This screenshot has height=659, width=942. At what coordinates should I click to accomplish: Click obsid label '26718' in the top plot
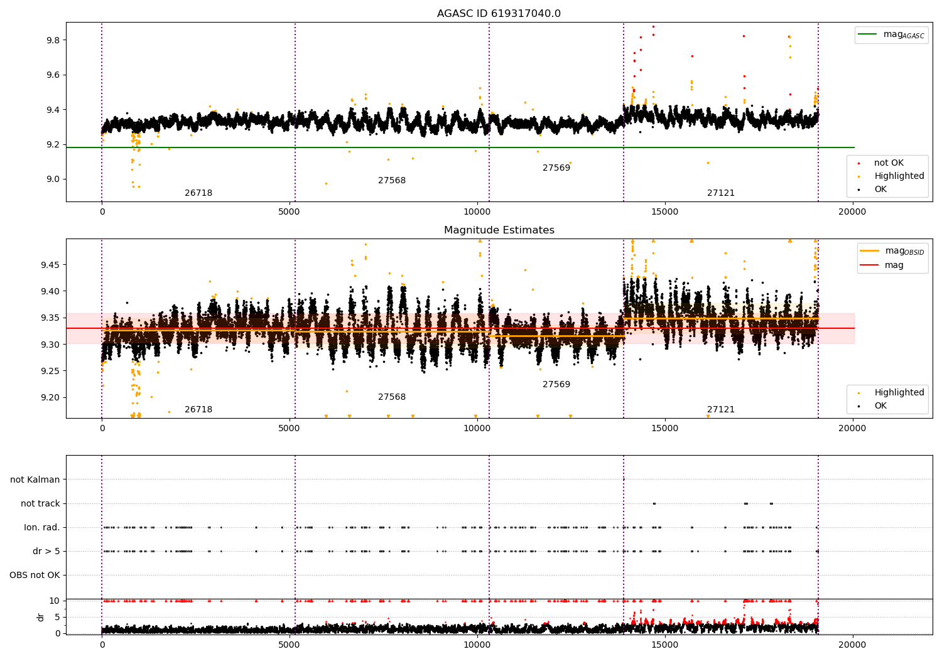pyautogui.click(x=198, y=193)
